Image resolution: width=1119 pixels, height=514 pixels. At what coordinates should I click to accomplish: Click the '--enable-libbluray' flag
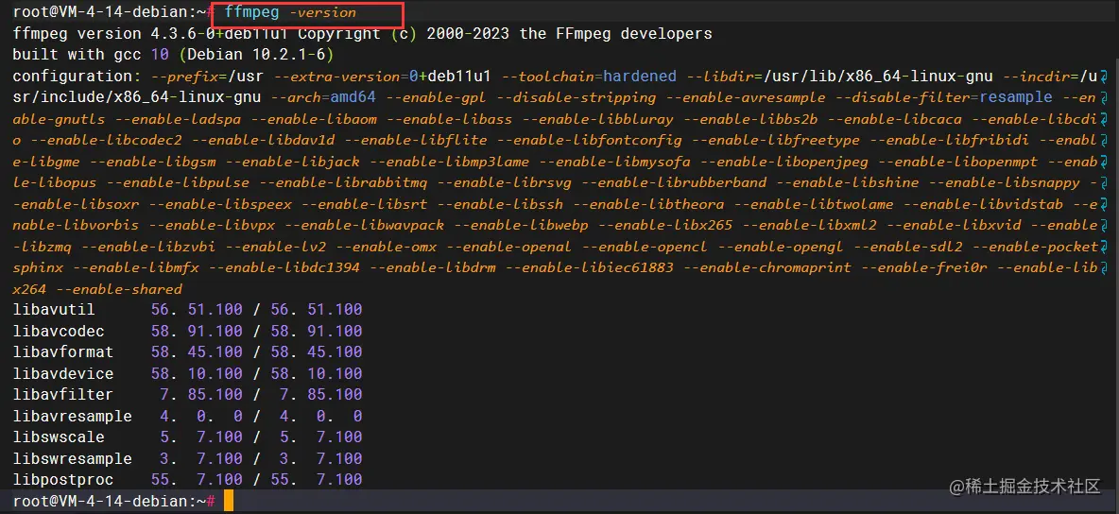click(x=598, y=118)
